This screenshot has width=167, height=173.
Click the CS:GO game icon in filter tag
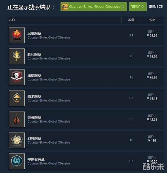pos(65,7)
